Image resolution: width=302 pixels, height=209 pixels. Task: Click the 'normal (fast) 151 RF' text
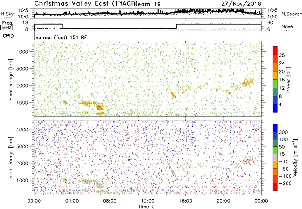[x=61, y=37]
